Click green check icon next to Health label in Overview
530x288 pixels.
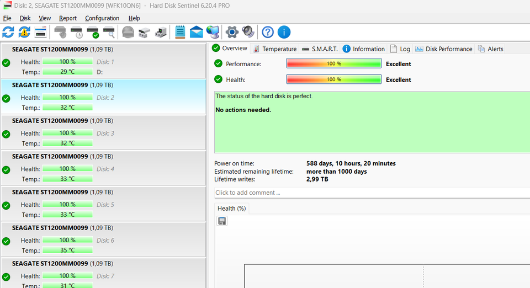point(219,79)
